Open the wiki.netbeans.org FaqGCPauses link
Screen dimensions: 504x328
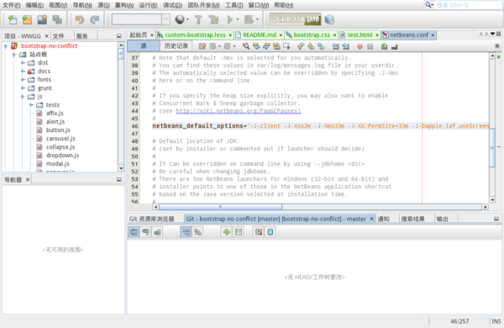click(x=239, y=111)
